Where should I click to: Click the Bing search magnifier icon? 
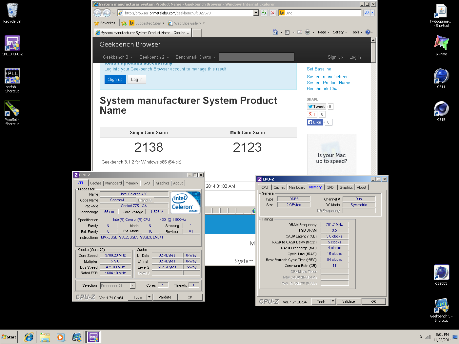point(367,13)
